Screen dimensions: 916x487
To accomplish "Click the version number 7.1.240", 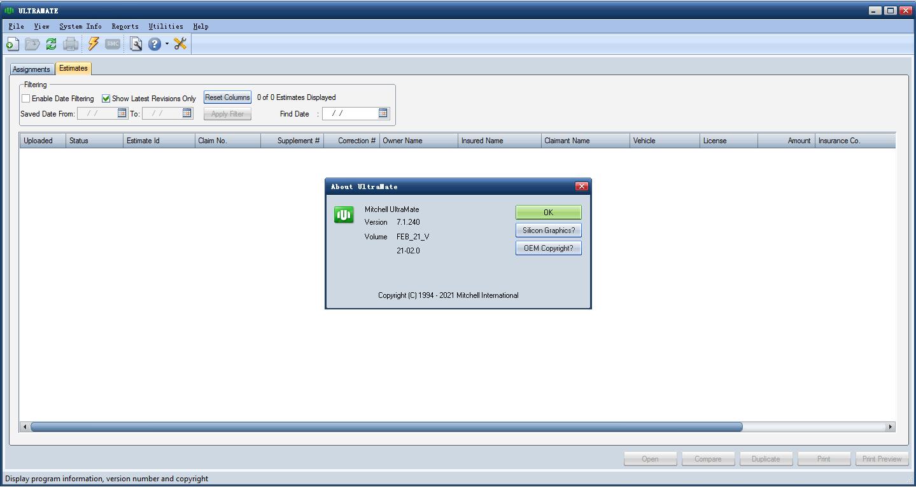I will pyautogui.click(x=408, y=222).
